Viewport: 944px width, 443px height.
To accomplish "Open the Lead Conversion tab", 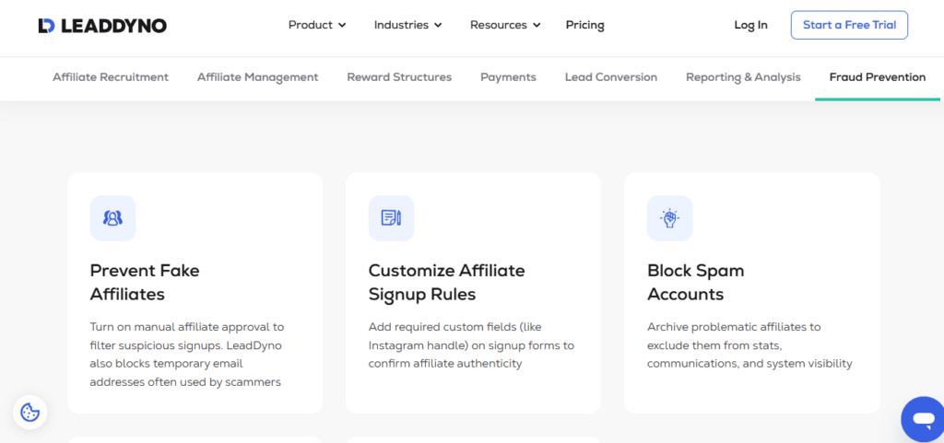I will 610,77.
